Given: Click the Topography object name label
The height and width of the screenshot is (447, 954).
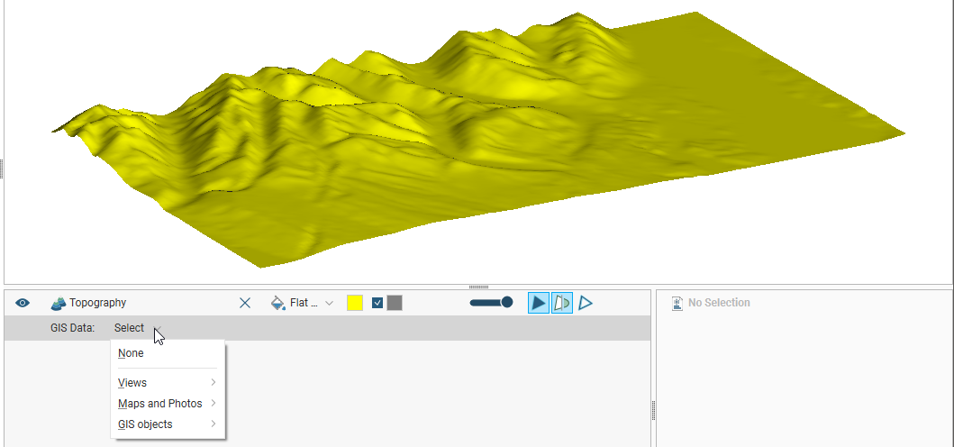Looking at the screenshot, I should 97,303.
